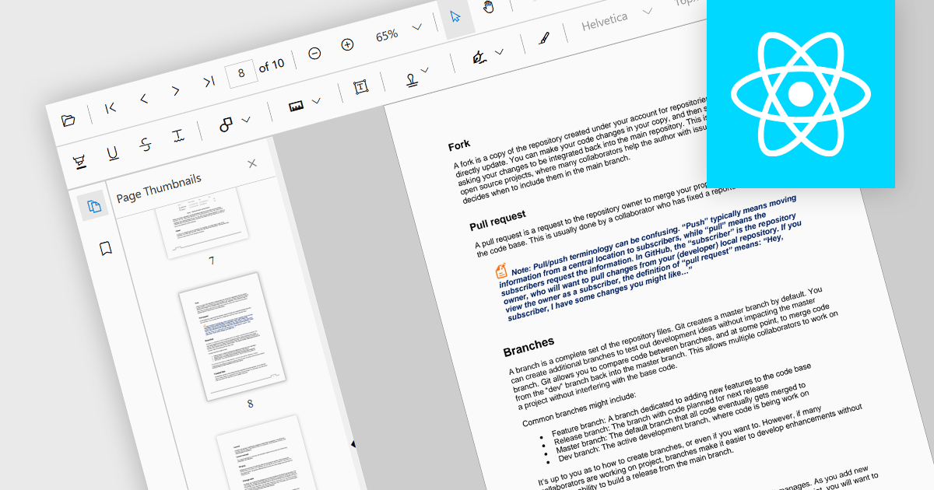Select the Stamp annotation tool
The image size is (934, 490).
410,81
